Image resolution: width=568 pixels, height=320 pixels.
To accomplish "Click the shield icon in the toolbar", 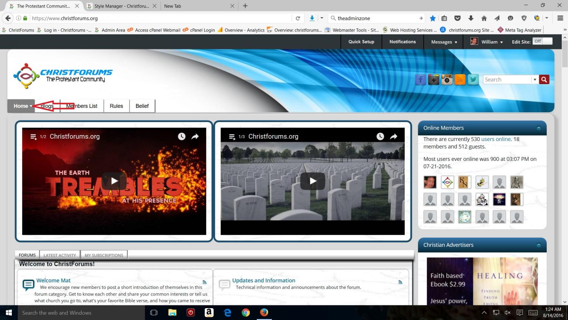I will click(524, 18).
